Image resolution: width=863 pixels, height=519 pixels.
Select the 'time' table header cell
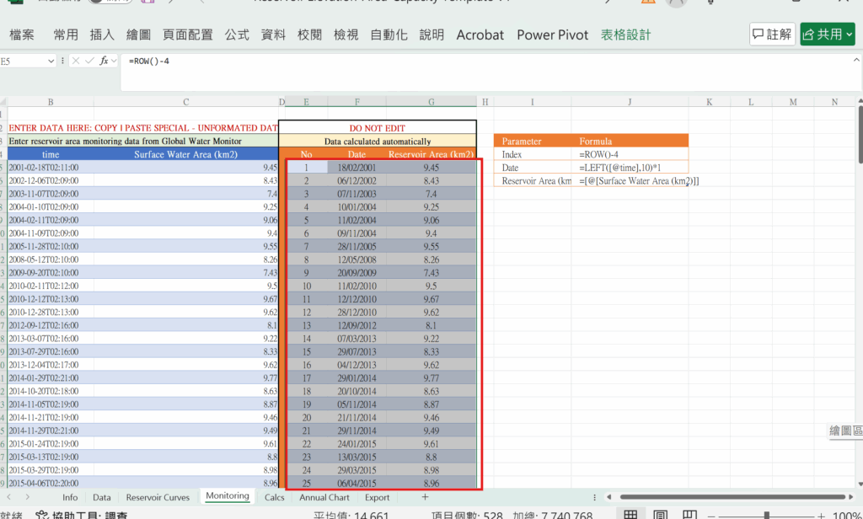51,155
